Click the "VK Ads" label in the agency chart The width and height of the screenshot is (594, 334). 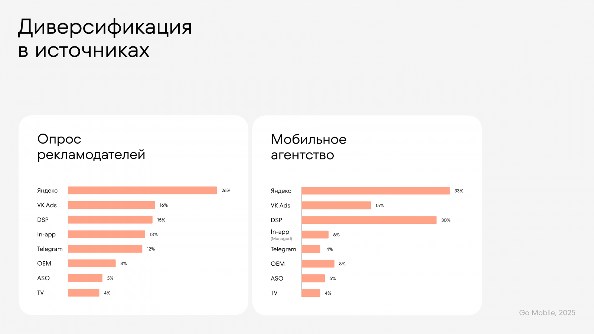coord(280,206)
